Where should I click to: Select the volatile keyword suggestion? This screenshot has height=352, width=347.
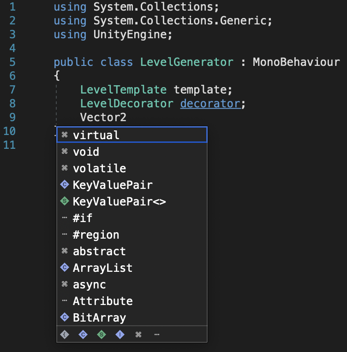click(x=132, y=168)
